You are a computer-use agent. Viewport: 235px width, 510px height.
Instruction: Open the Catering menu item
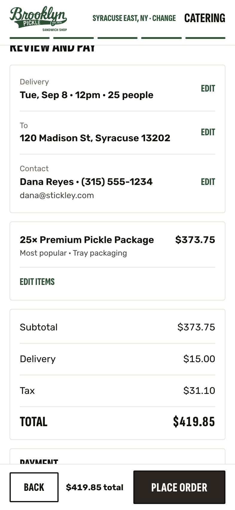pyautogui.click(x=205, y=18)
